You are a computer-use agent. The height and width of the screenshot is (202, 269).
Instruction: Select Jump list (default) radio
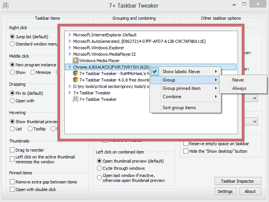(12, 37)
